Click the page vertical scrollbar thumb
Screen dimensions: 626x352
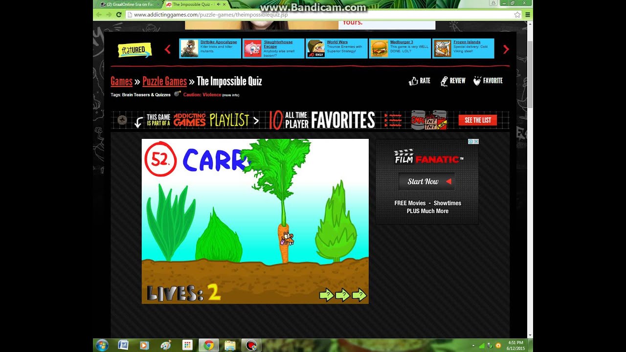click(530, 74)
